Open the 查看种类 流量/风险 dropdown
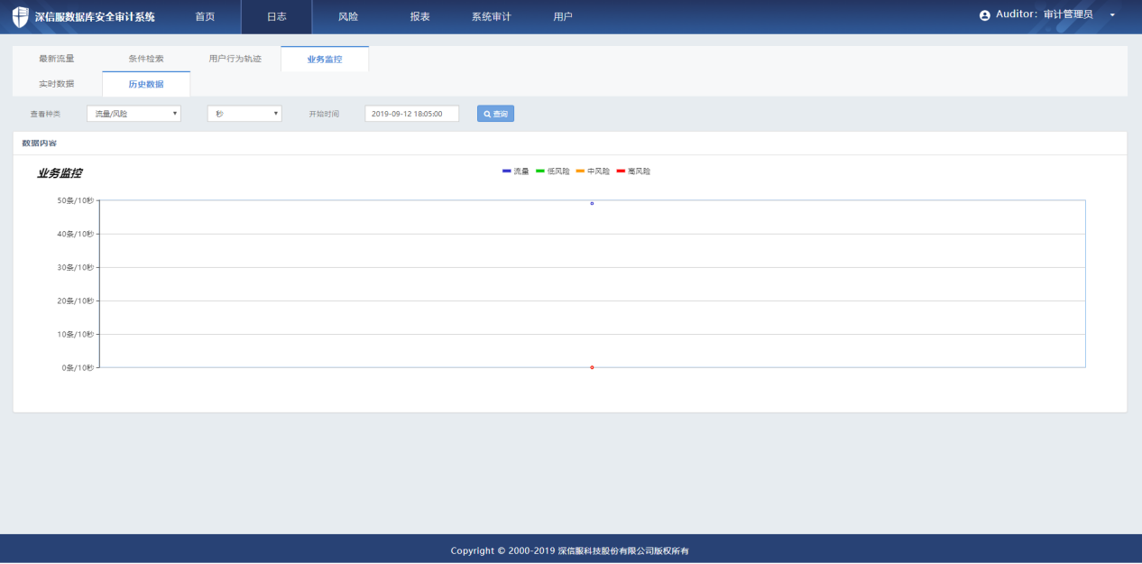 [x=134, y=114]
